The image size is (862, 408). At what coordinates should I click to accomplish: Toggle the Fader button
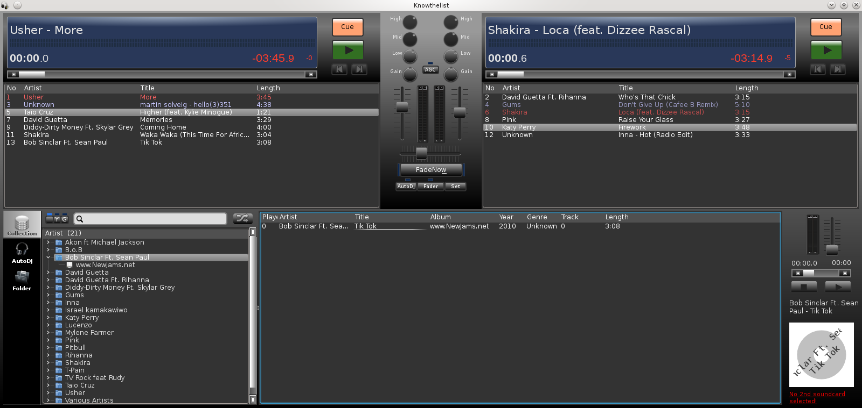[x=430, y=187]
